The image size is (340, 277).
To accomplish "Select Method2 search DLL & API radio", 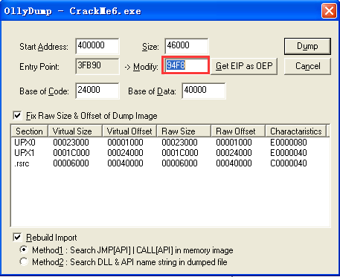I will point(24,262).
